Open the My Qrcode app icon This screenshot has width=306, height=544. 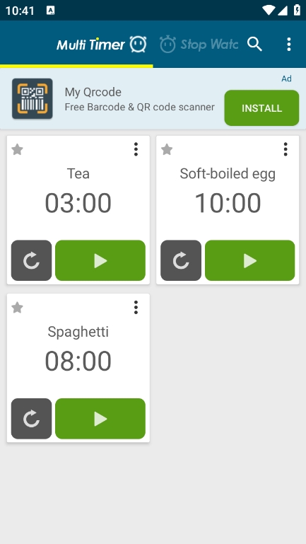[x=33, y=98]
